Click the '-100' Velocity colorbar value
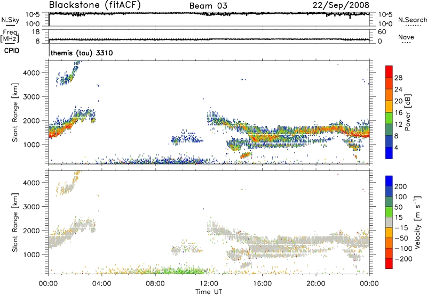 [x=403, y=248]
